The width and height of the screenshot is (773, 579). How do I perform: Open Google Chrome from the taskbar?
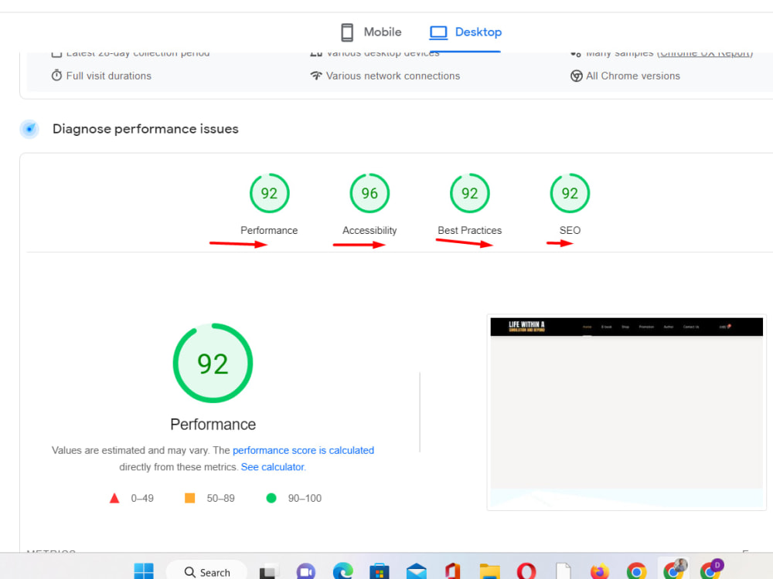point(636,571)
